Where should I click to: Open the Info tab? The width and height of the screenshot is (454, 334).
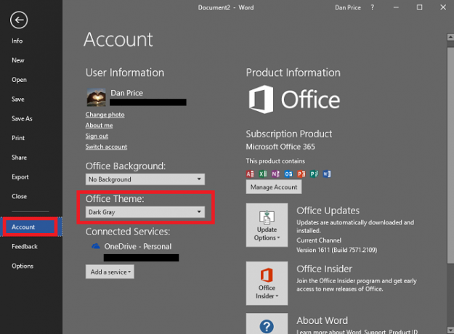[17, 41]
